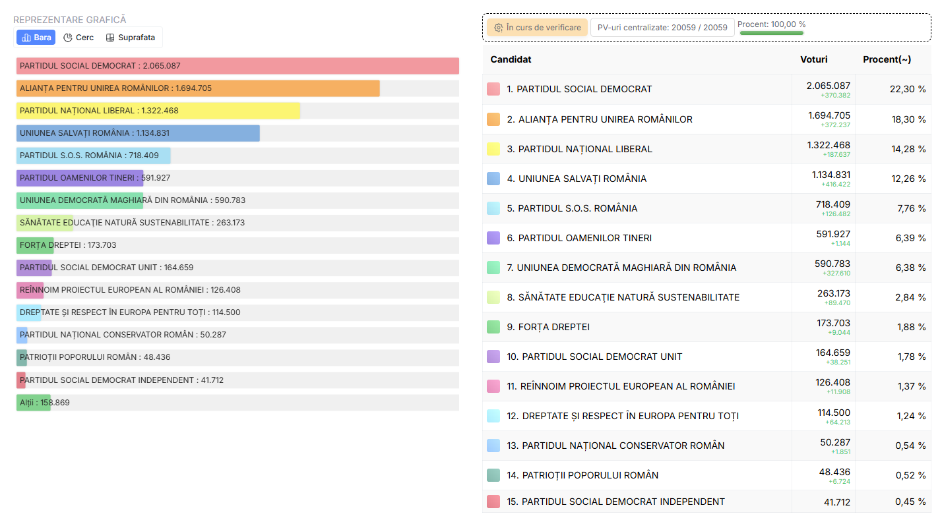
Task: Click the Voturi column header
Action: click(x=813, y=59)
